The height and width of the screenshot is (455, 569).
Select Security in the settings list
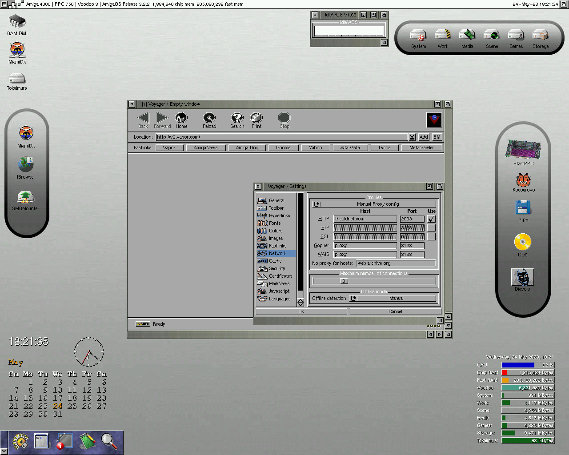click(276, 268)
